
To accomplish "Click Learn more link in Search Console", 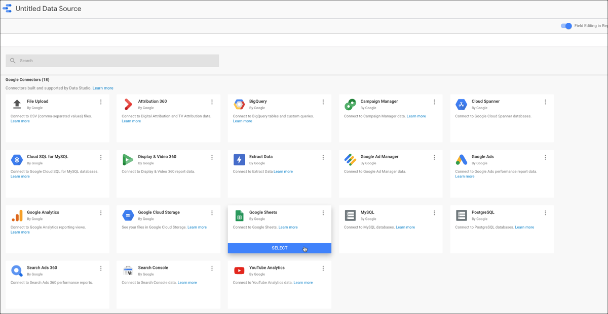I will pyautogui.click(x=187, y=283).
